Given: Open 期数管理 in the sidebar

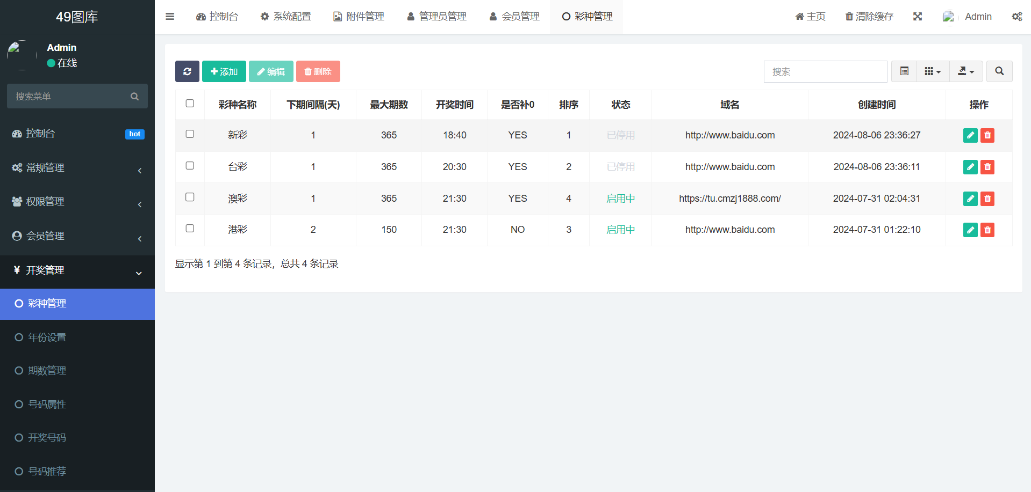Looking at the screenshot, I should [x=47, y=371].
